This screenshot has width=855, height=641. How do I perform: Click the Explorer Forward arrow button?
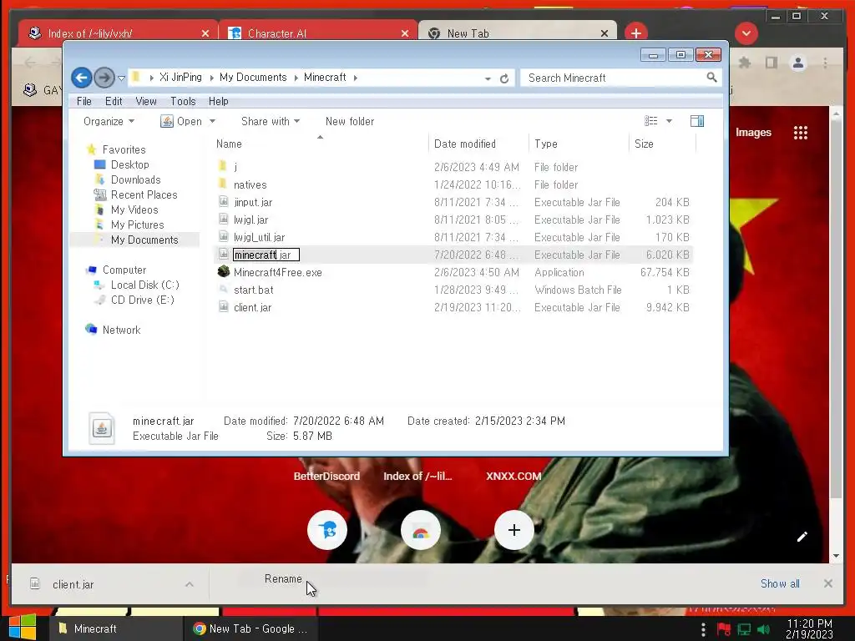104,78
